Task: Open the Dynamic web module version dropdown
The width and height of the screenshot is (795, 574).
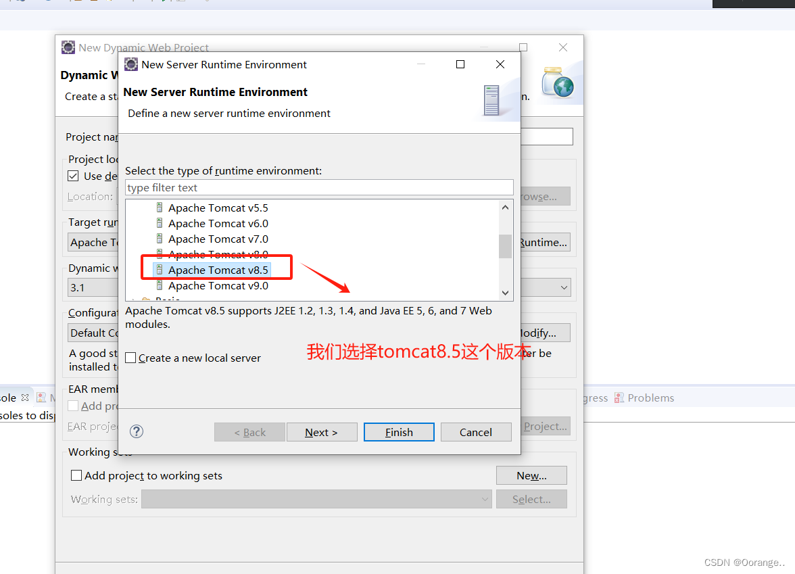Action: (x=564, y=287)
